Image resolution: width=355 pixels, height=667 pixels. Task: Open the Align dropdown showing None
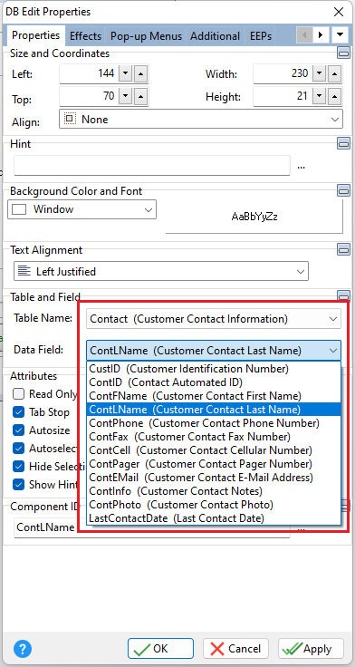click(x=201, y=119)
